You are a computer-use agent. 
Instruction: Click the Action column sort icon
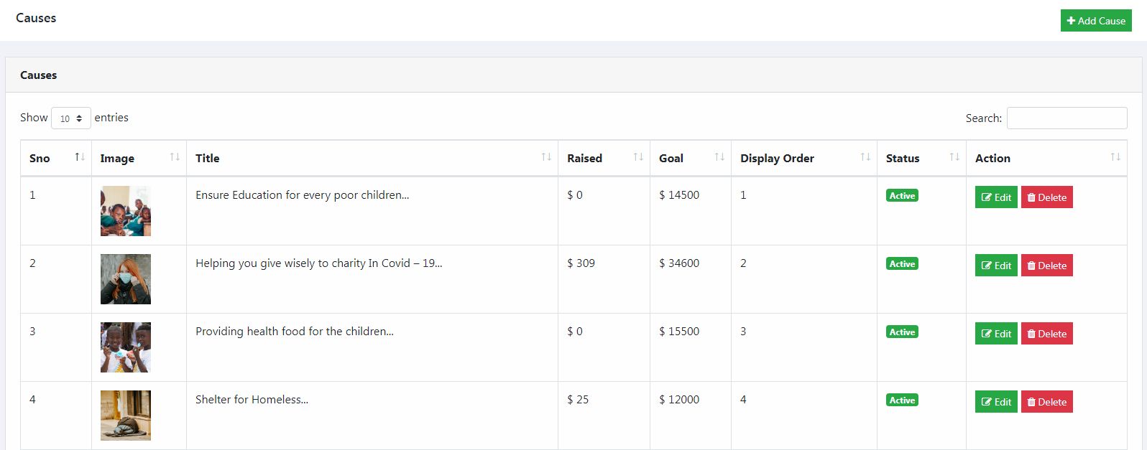(1115, 157)
